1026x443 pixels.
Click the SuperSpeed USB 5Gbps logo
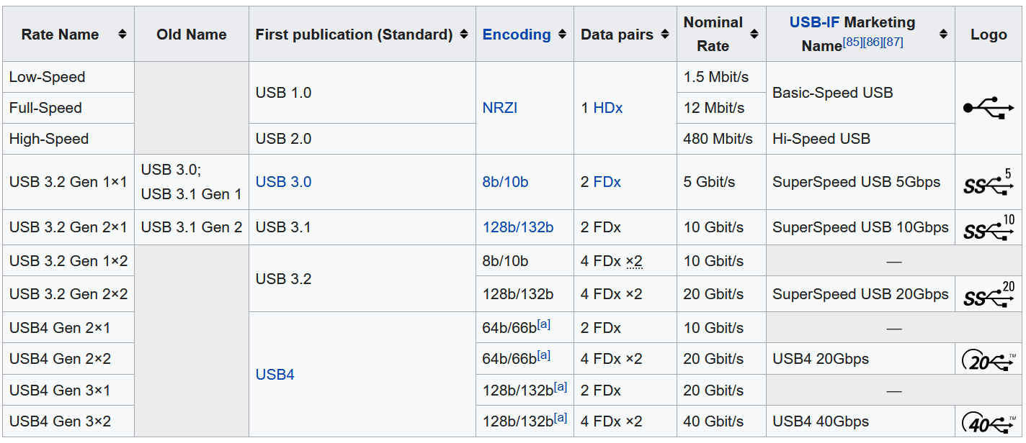[988, 183]
